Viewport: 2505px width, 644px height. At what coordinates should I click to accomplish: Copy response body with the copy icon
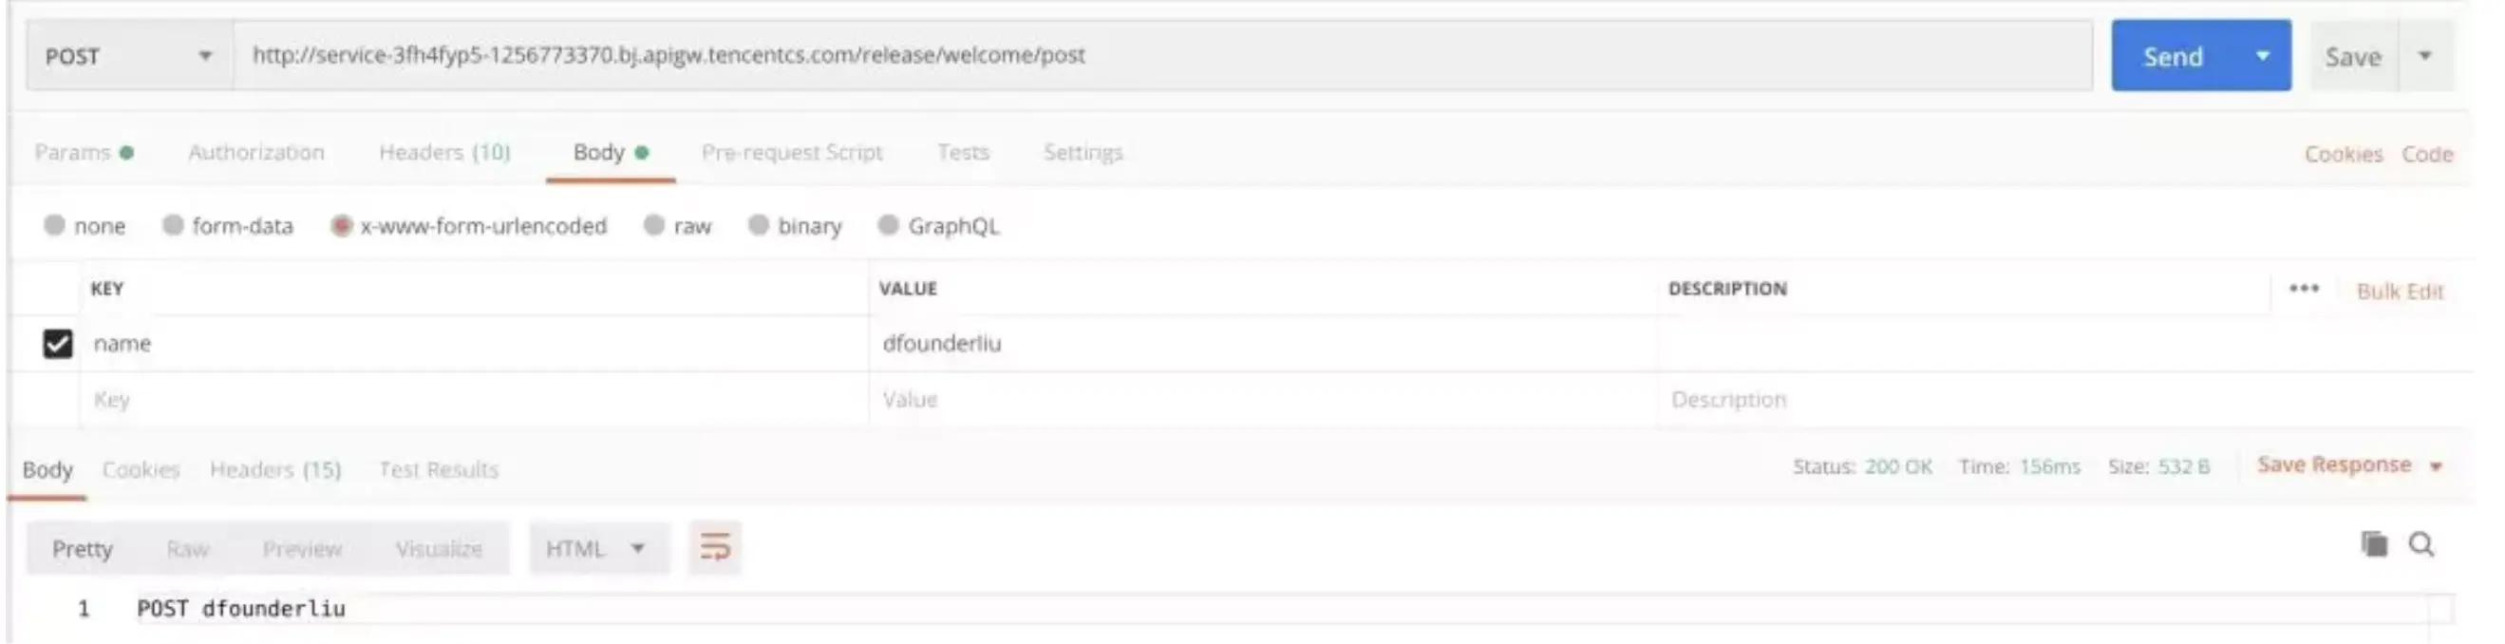tap(2374, 544)
